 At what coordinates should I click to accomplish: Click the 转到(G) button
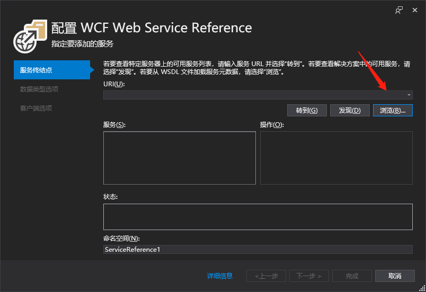click(307, 111)
